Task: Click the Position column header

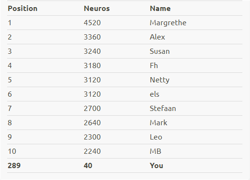Action: pyautogui.click(x=22, y=9)
